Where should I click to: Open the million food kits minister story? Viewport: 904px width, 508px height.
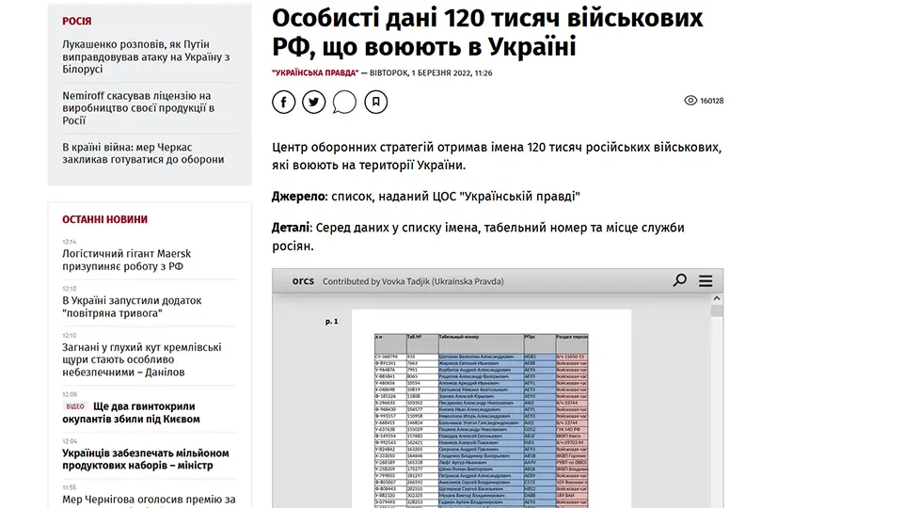(x=145, y=459)
